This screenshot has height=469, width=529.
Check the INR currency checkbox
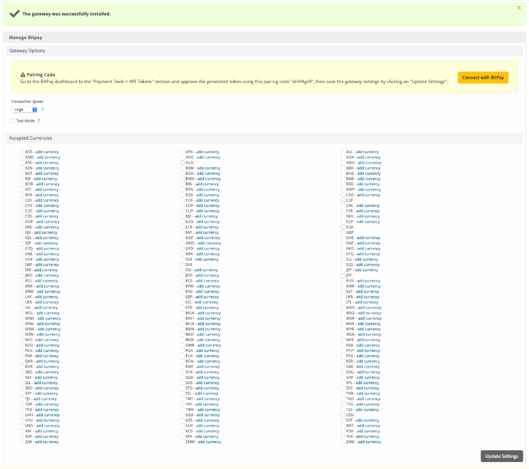(x=182, y=264)
